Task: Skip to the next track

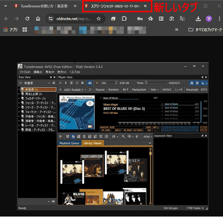Action: tap(83, 83)
